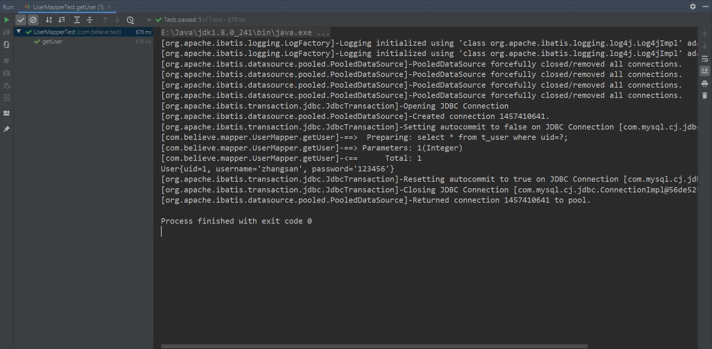Click console Up the Stack Trace arrow
The image size is (712, 349).
click(x=705, y=34)
